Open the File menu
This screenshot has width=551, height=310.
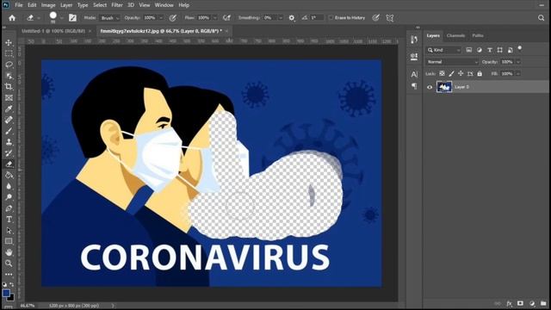click(x=19, y=5)
